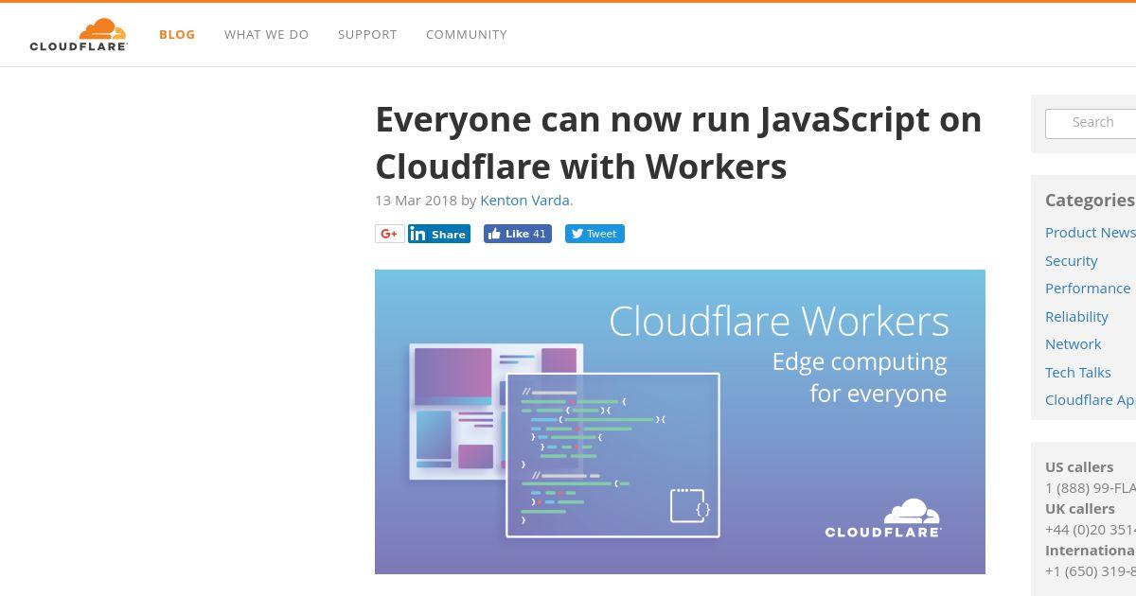The image size is (1136, 596).
Task: Open Network category
Action: click(x=1074, y=344)
